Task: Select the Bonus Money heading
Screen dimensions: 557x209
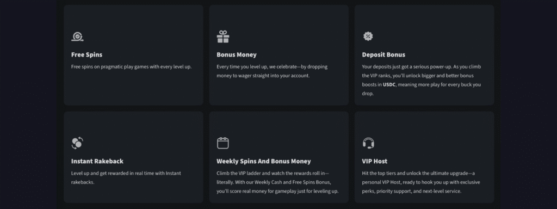Action: (x=237, y=55)
